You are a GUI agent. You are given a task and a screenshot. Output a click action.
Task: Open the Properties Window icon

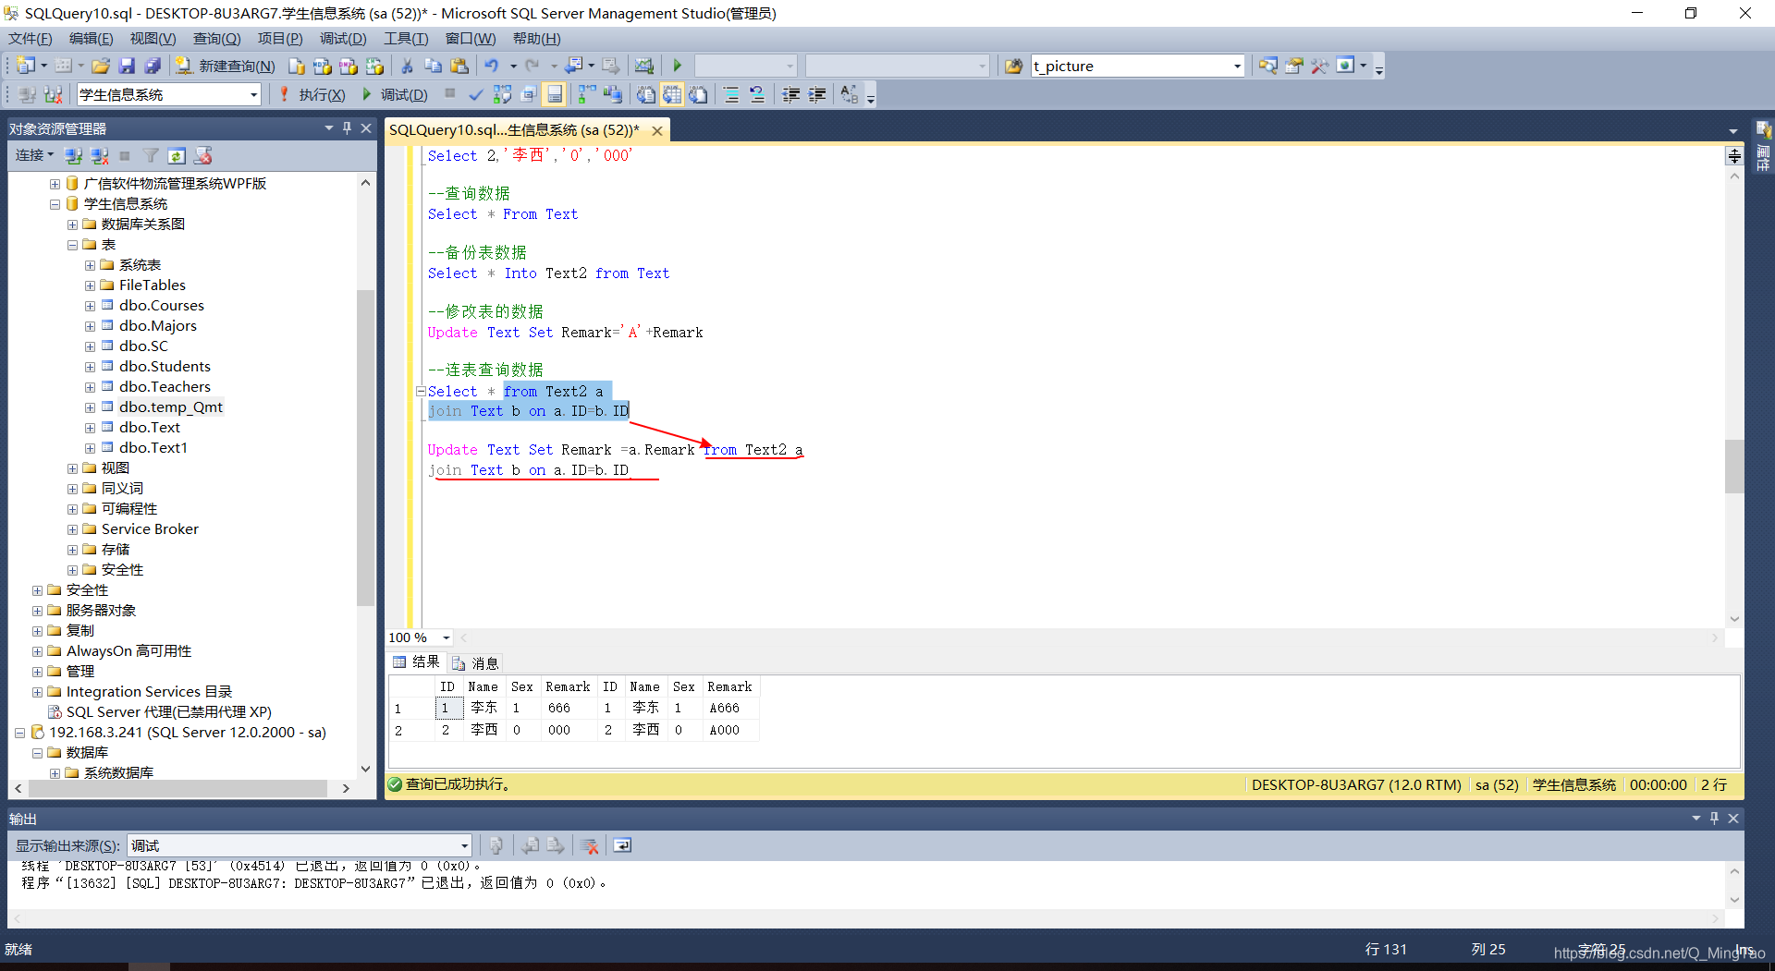coord(1293,66)
